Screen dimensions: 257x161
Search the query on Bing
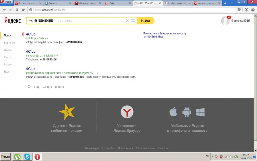coord(37,87)
